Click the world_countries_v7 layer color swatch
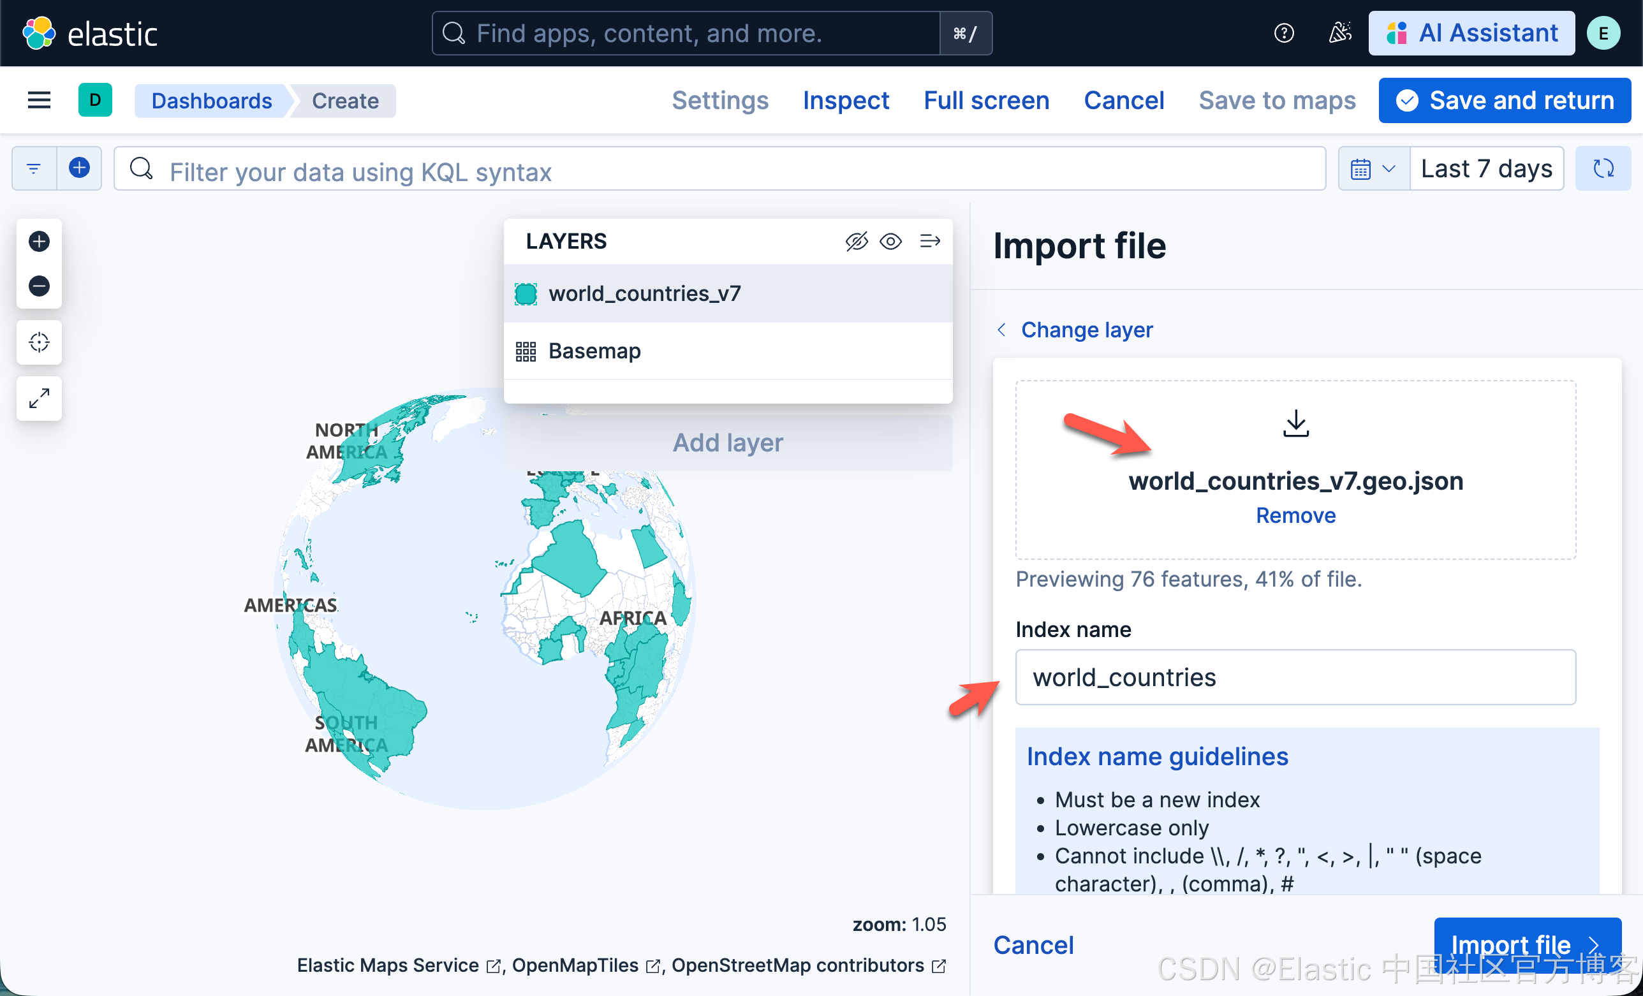The image size is (1643, 996). tap(526, 294)
